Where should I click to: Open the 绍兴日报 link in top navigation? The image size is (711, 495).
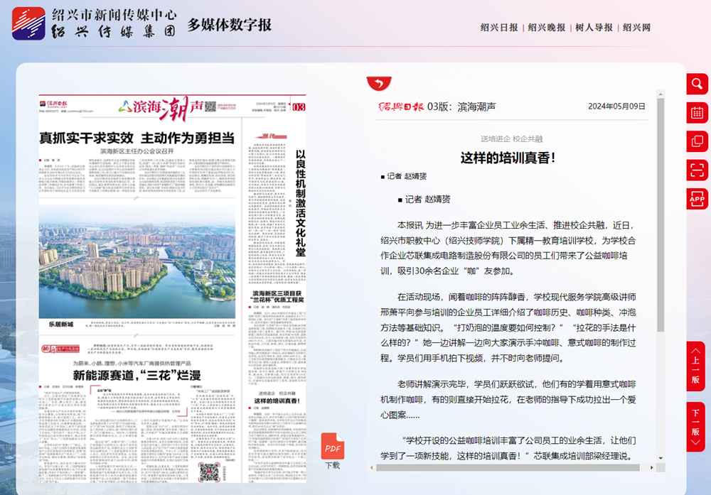(x=497, y=27)
